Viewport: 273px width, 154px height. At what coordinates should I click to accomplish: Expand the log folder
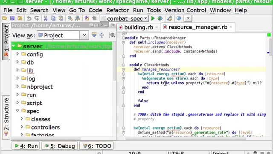tap(17, 78)
